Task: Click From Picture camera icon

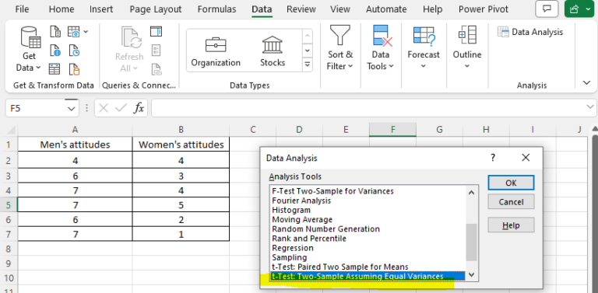Action: point(74,32)
